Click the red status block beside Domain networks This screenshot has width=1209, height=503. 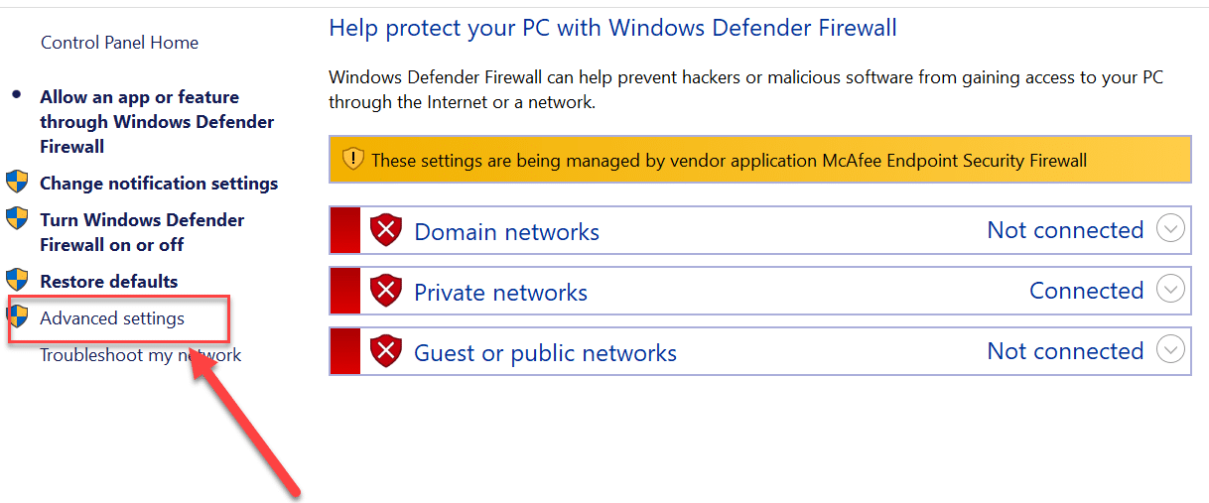pyautogui.click(x=344, y=231)
